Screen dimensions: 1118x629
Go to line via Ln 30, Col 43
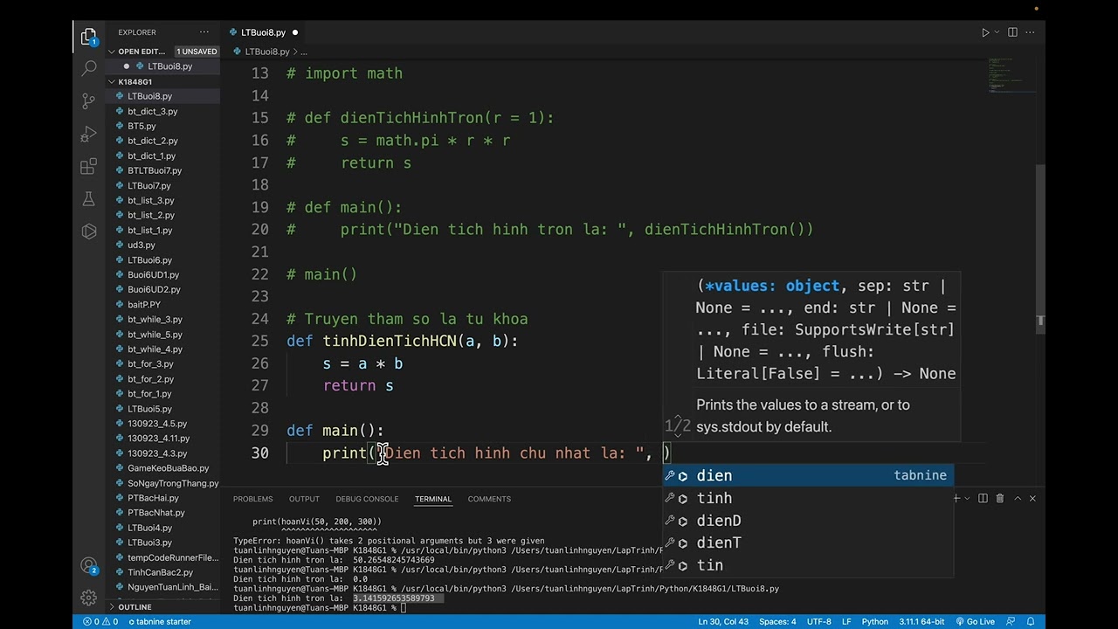723,622
